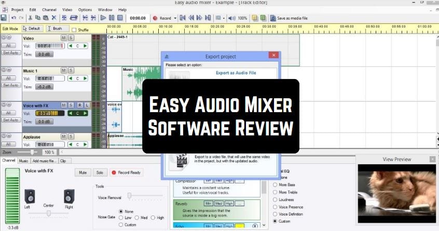Open the Channel menu
This screenshot has width=439, height=231.
[x=49, y=10]
